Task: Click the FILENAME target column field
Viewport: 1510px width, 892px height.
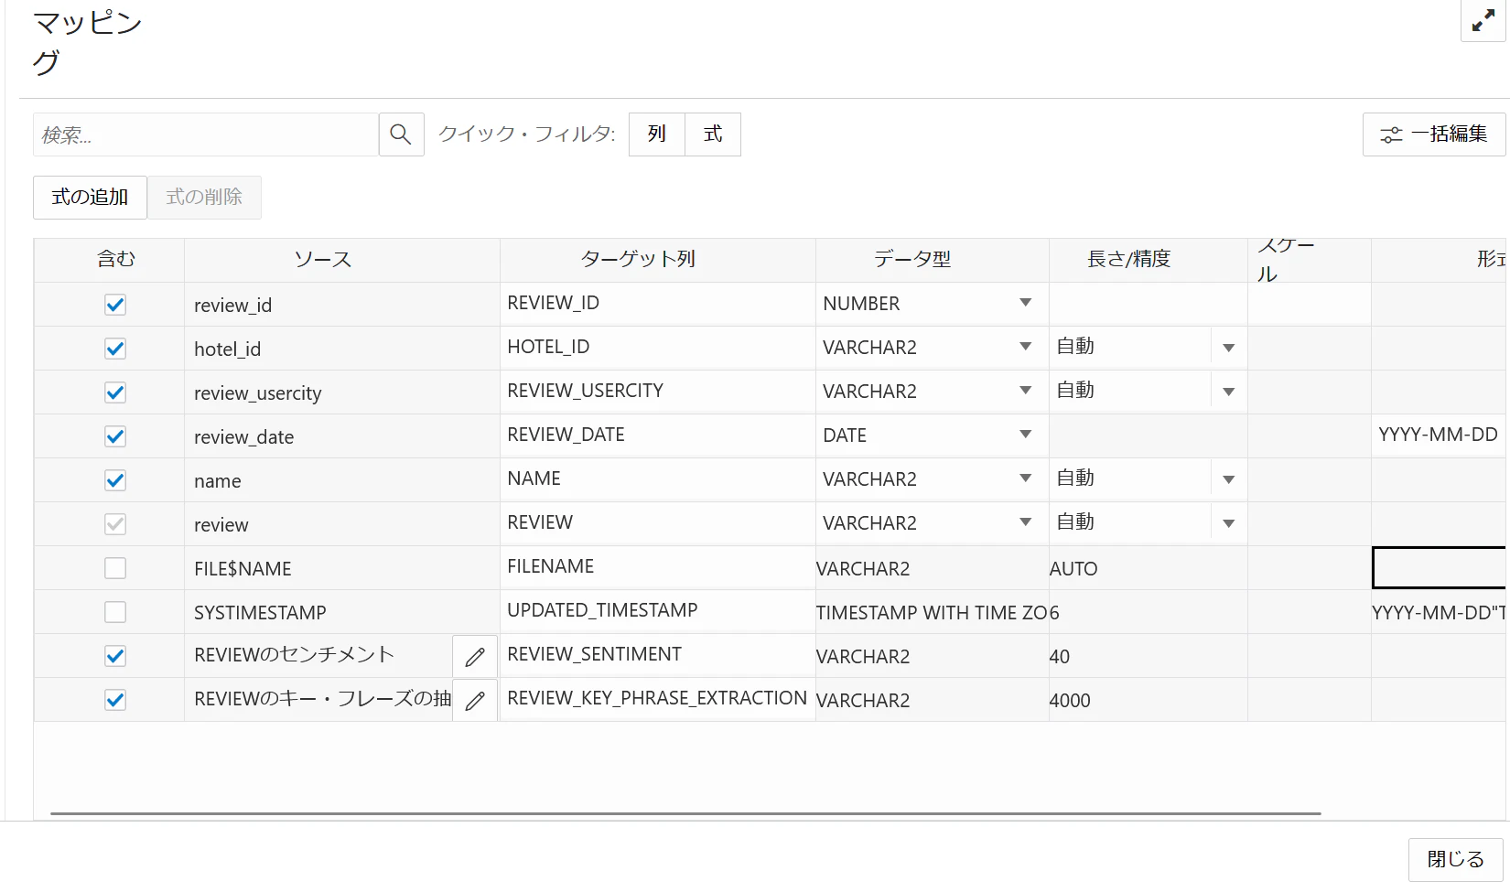Action: pos(657,566)
